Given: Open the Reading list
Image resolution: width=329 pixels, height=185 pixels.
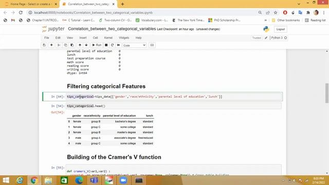Looking at the screenshot, I should tap(315, 20).
